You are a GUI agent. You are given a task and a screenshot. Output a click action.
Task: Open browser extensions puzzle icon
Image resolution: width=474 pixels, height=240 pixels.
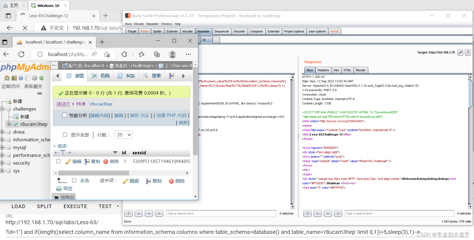pyautogui.click(x=124, y=54)
